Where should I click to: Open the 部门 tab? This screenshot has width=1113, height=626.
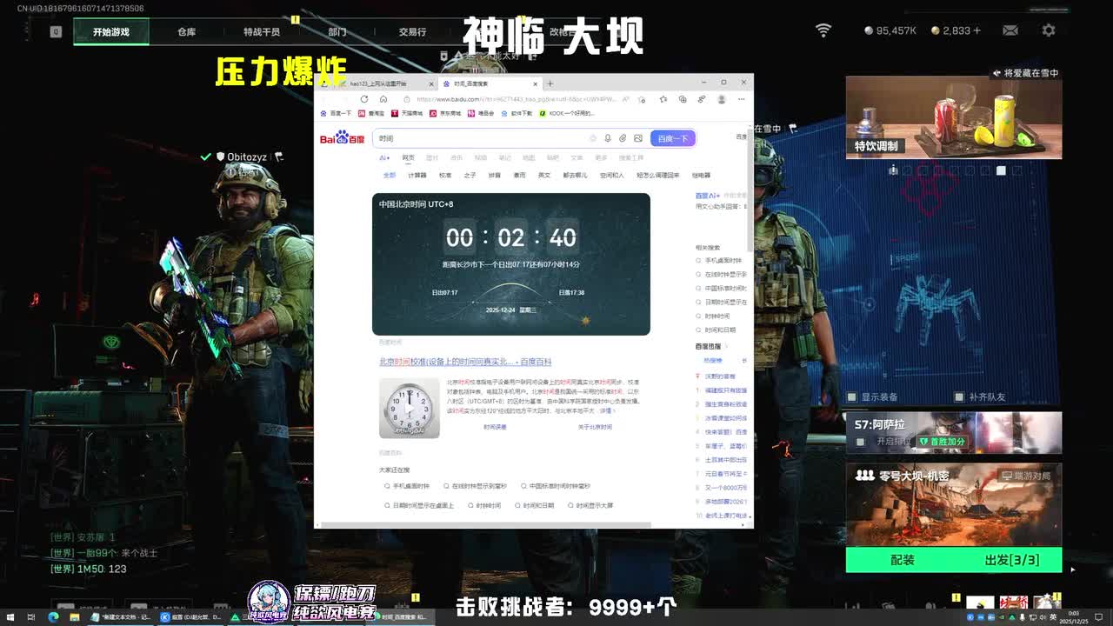click(x=337, y=31)
